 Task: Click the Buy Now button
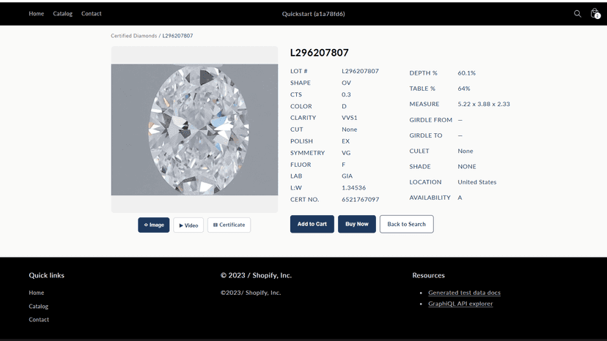click(x=357, y=224)
